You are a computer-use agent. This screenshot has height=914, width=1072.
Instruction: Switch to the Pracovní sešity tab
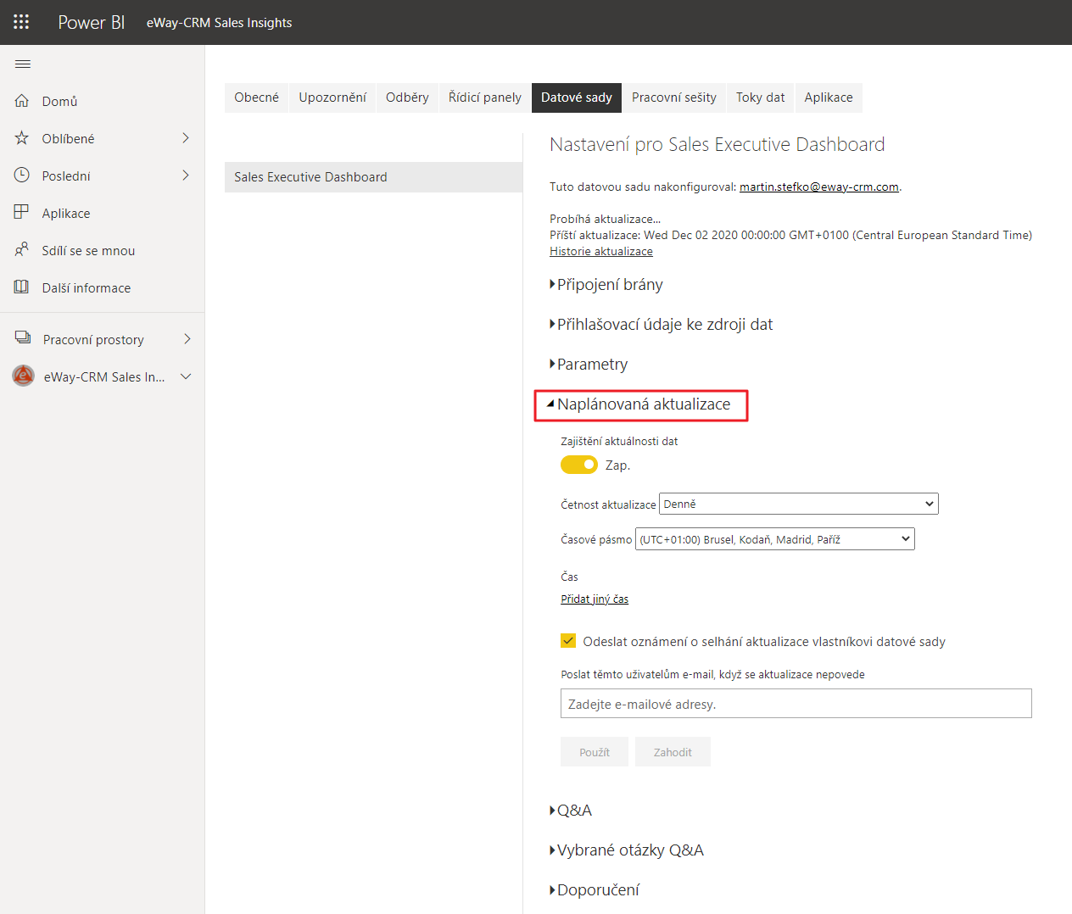(x=674, y=98)
